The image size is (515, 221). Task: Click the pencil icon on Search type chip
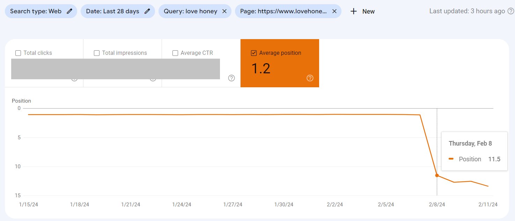click(69, 11)
